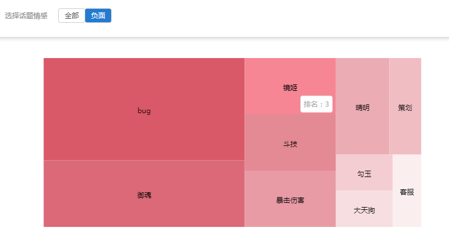Click the 选择话题情感 label text
The height and width of the screenshot is (241, 449).
click(x=26, y=16)
